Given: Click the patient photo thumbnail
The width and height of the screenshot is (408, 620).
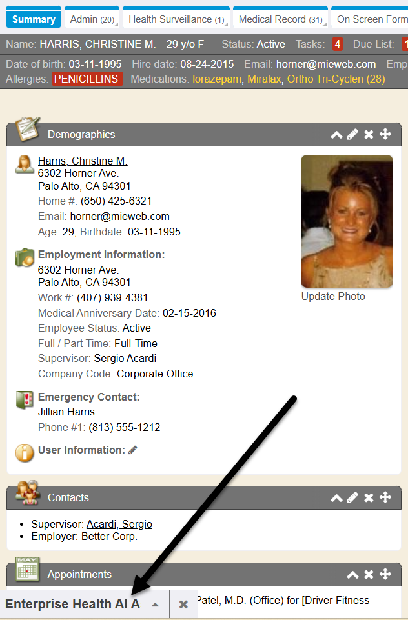Looking at the screenshot, I should click(347, 221).
